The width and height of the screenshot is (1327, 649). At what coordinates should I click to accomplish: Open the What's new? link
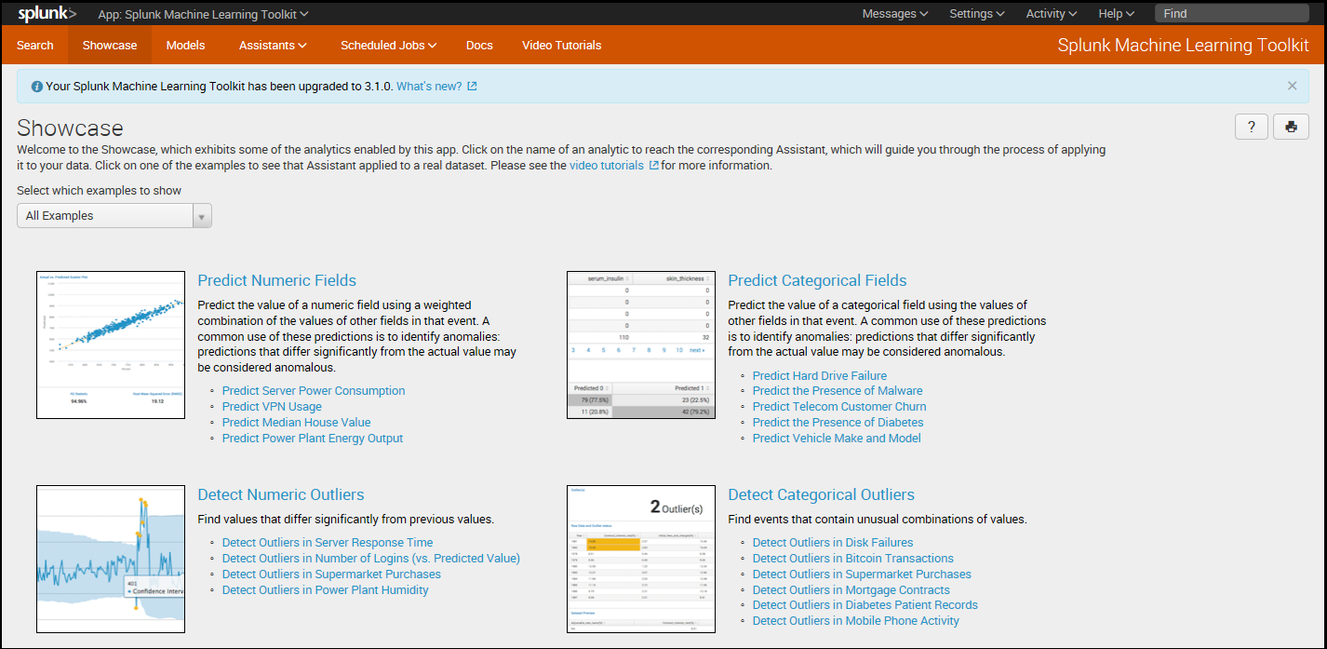436,87
